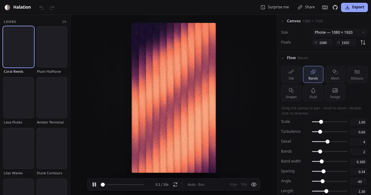The width and height of the screenshot is (371, 195).
Task: Adjust the Band width slider
Action: [330, 162]
